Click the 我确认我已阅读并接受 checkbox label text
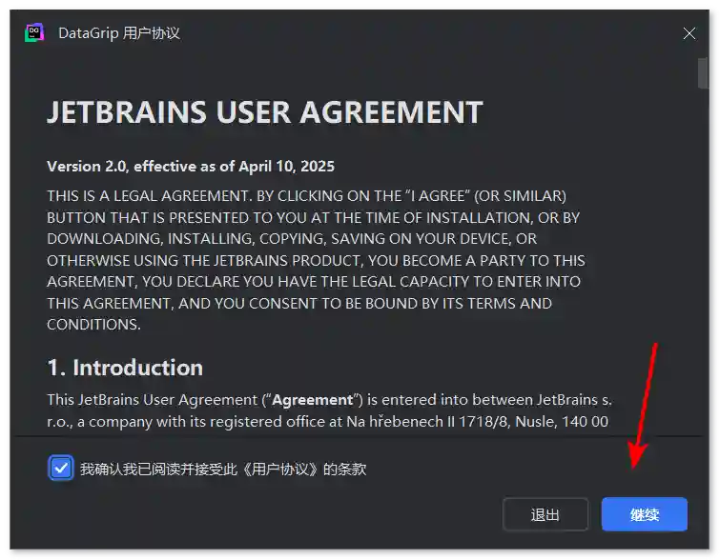720x560 pixels. pyautogui.click(x=153, y=469)
